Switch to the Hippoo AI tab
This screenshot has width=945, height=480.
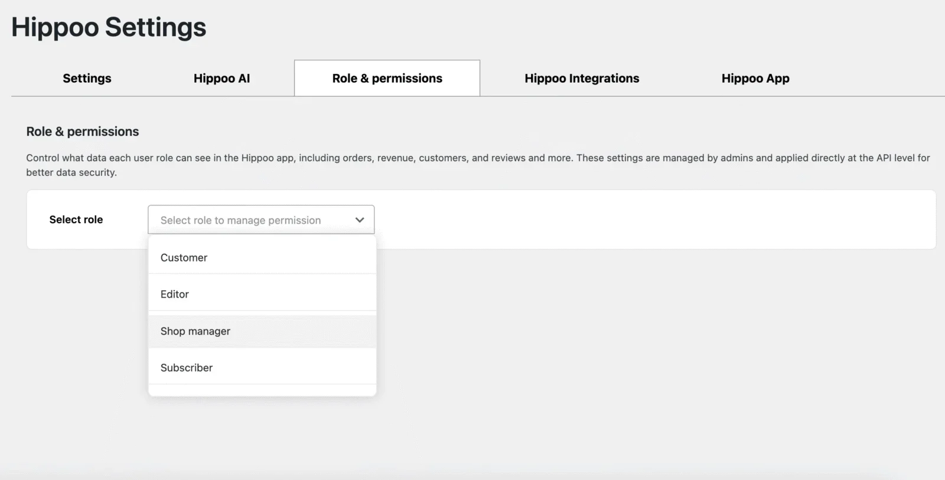tap(221, 79)
